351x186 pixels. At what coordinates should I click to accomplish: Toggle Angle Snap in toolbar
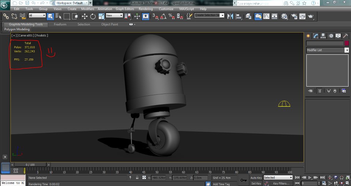tap(163, 16)
